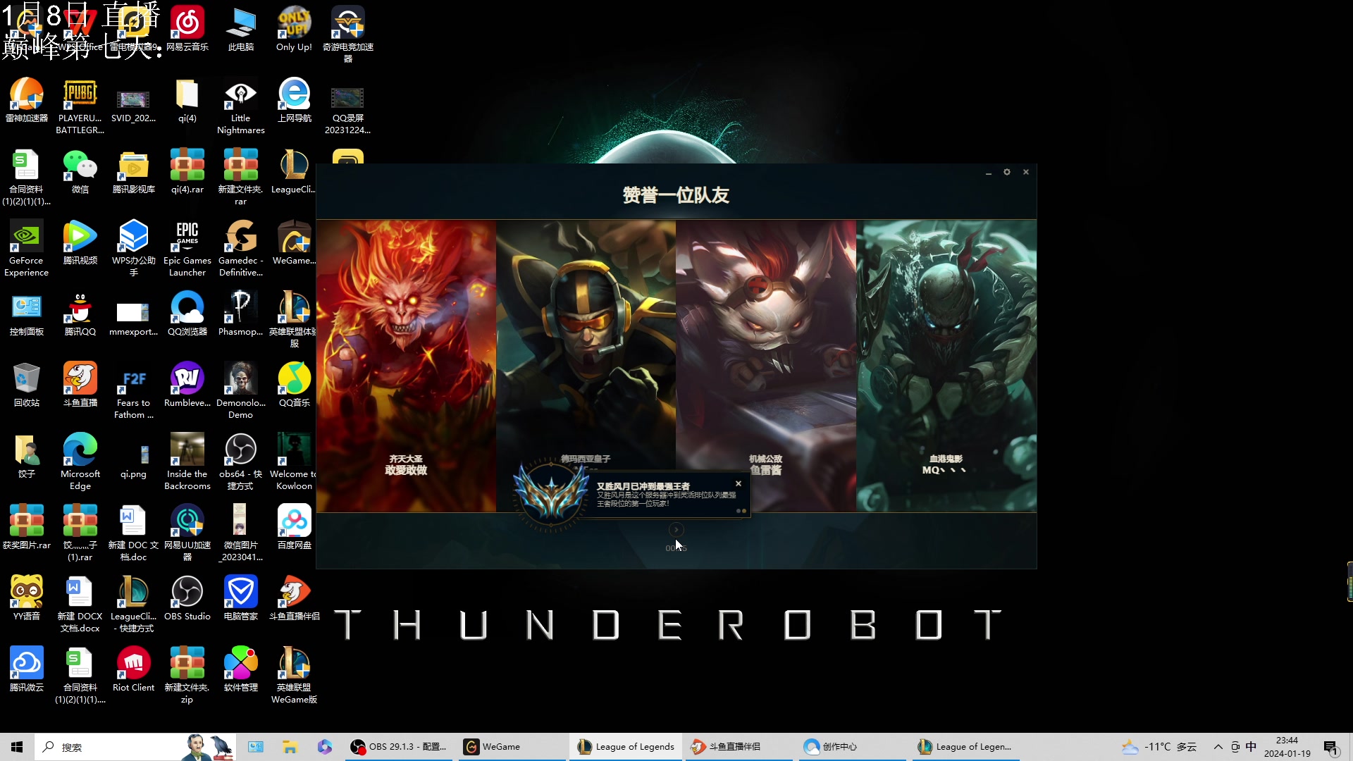Minimize the League honor window

tap(989, 172)
